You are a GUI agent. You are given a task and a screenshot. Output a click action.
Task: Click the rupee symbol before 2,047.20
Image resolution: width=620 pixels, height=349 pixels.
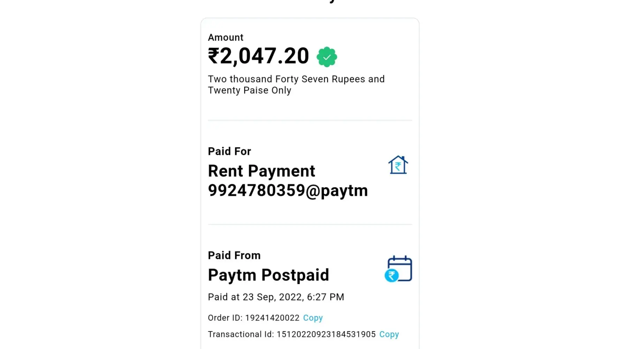point(213,56)
